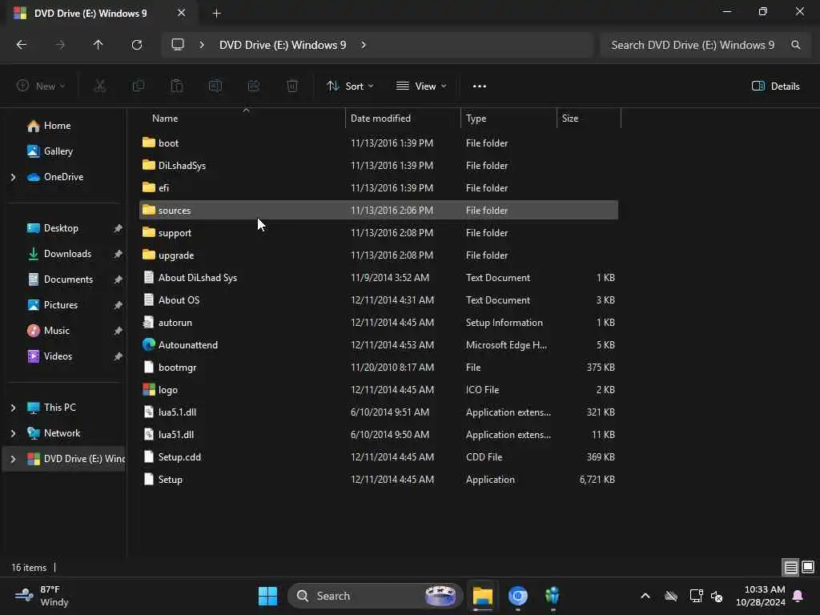Click the Delete trash icon
This screenshot has width=820, height=615.
(292, 86)
